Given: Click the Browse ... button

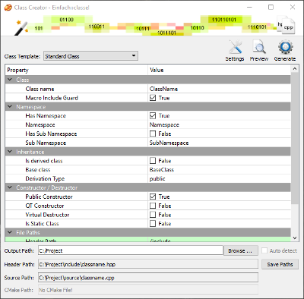Looking at the screenshot, I should (x=240, y=250).
